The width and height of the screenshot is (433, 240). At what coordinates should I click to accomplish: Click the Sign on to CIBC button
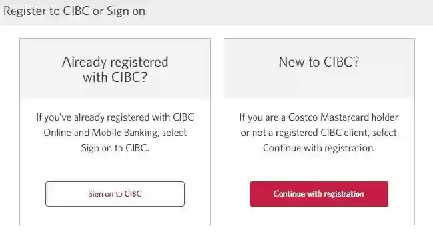click(x=115, y=194)
